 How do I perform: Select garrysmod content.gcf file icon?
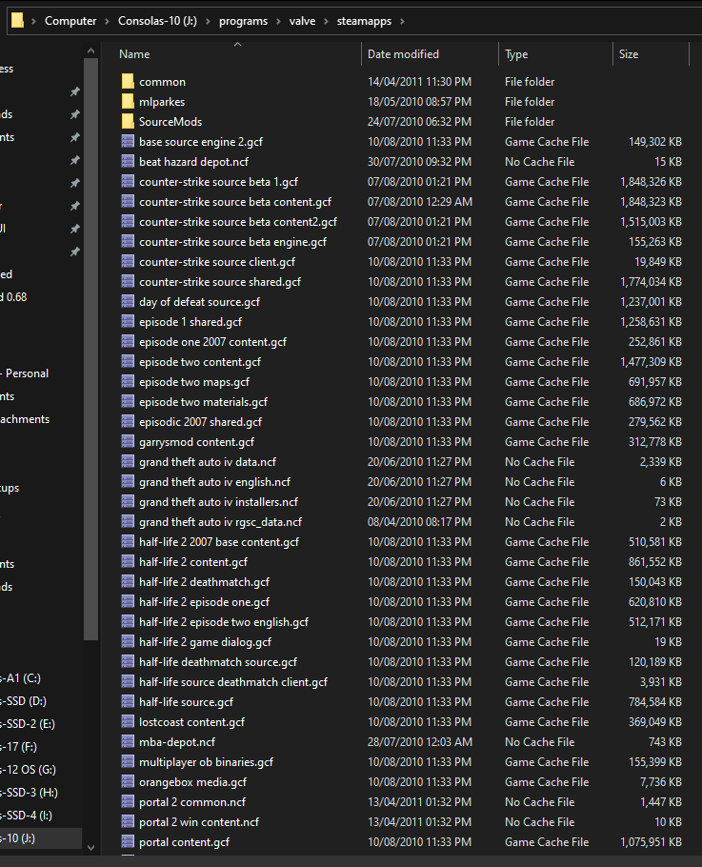coord(128,441)
